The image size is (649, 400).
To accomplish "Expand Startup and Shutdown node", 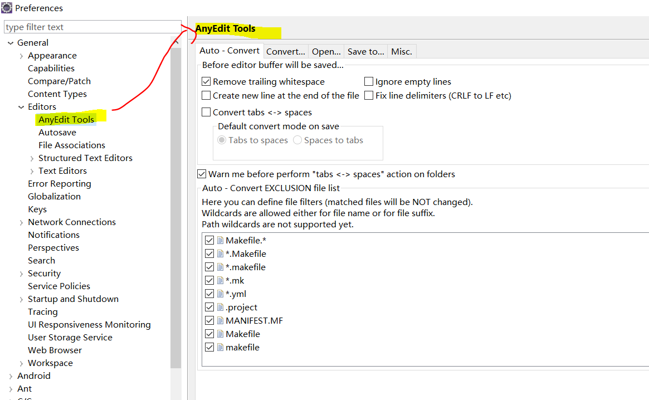I will pyautogui.click(x=21, y=300).
